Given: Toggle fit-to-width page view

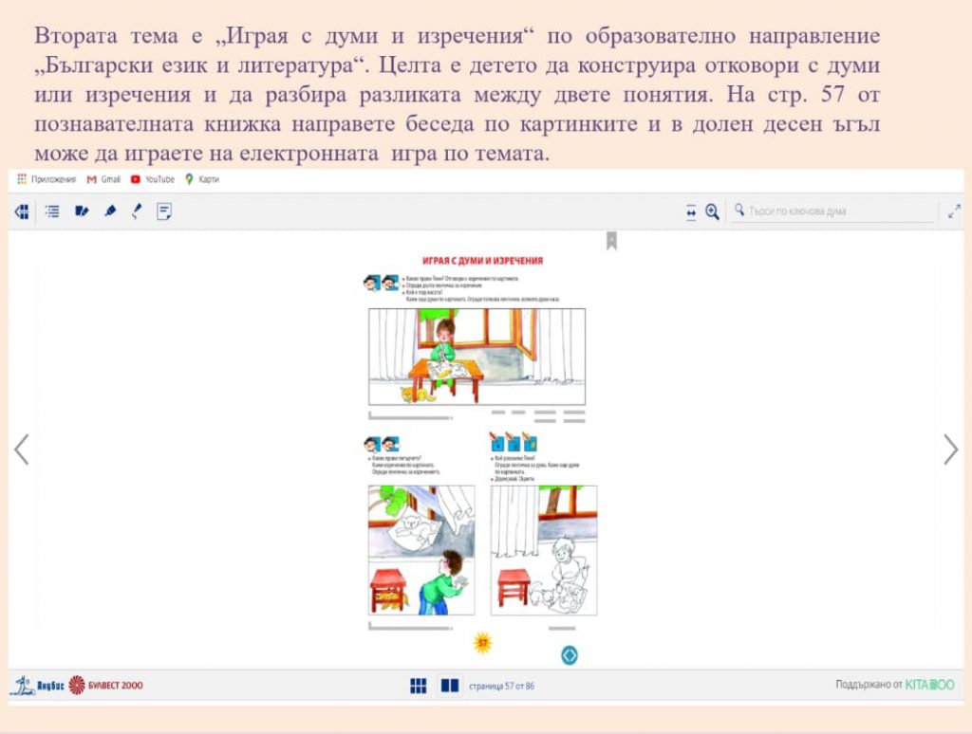Looking at the screenshot, I should 689,211.
